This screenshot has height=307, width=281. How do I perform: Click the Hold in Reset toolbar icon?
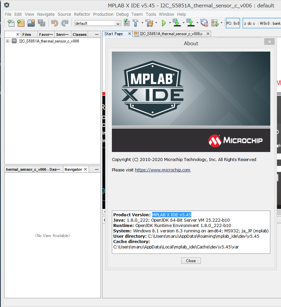[204, 23]
